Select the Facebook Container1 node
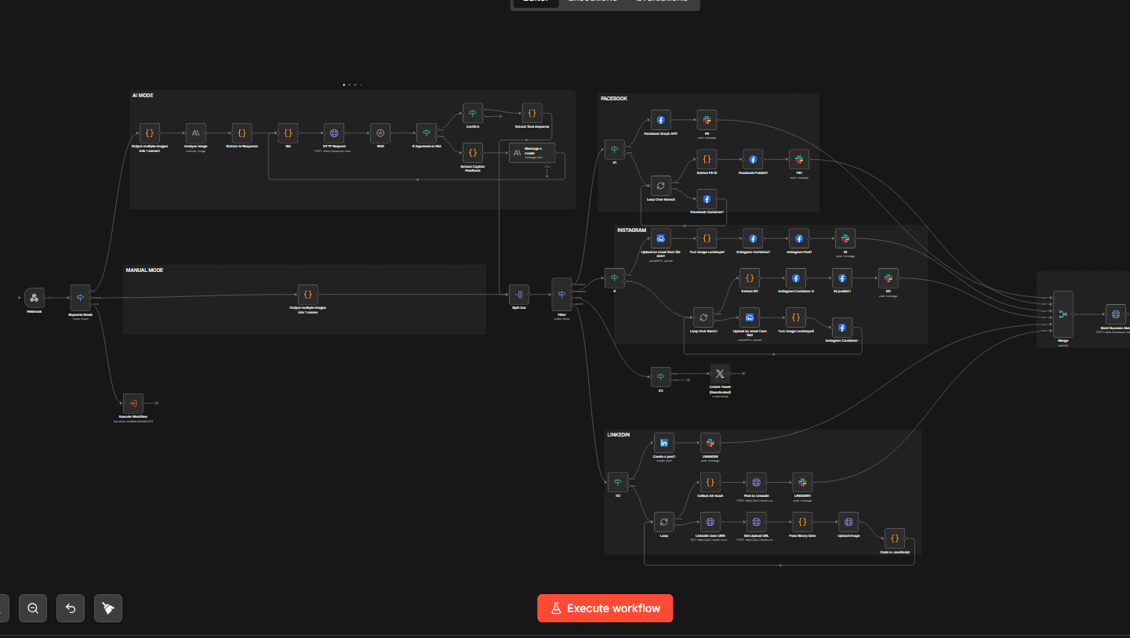The width and height of the screenshot is (1130, 638). pyautogui.click(x=707, y=199)
